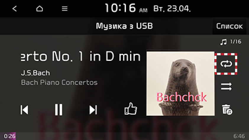Open the home screen icon

[40, 9]
